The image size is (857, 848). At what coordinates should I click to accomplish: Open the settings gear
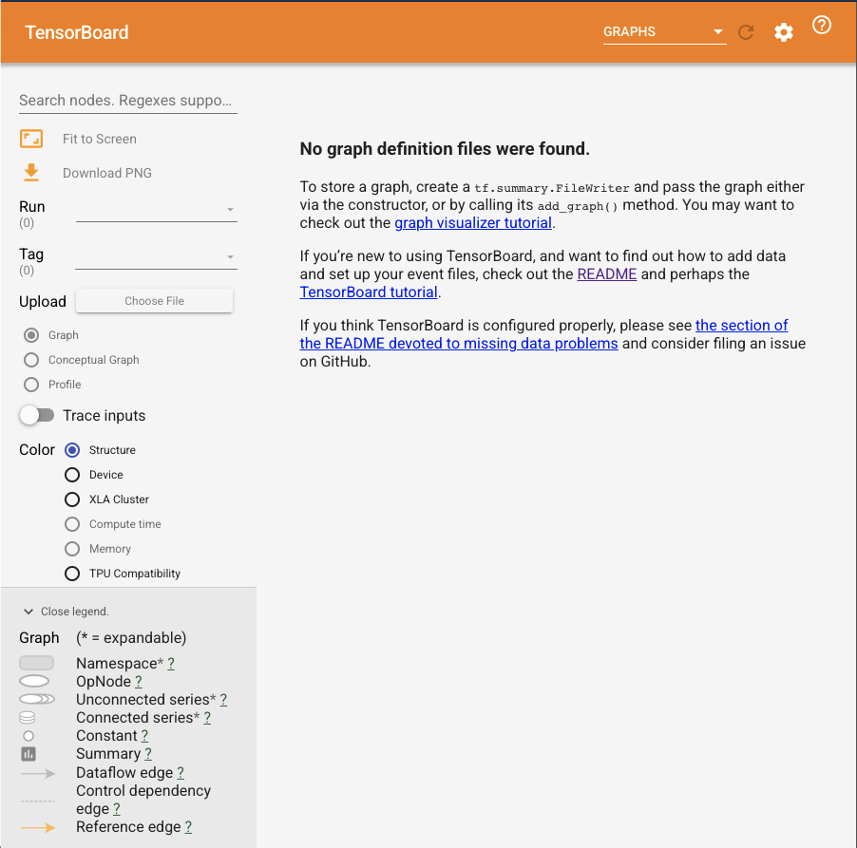tap(783, 31)
